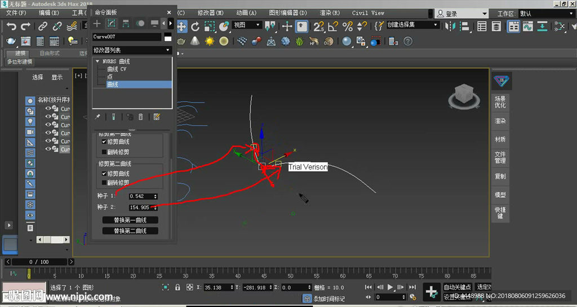This screenshot has height=307, width=577.
Task: Toggle the 2.5D snaps icon
Action: [319, 26]
